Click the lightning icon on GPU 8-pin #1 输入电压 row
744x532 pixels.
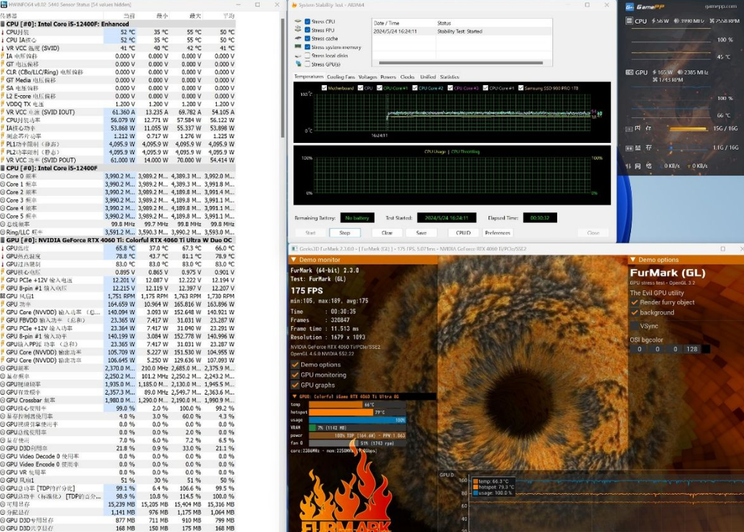click(x=3, y=288)
